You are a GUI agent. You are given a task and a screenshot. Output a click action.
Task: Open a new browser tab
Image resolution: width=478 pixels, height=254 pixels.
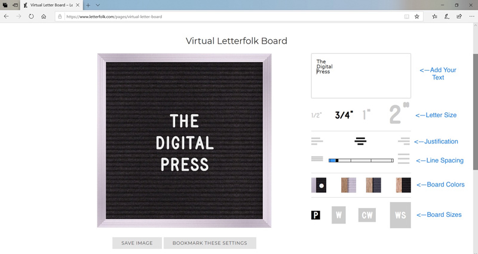(x=88, y=5)
